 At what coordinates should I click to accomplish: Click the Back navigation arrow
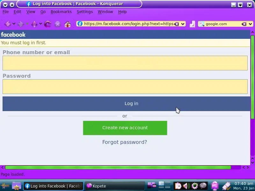pyautogui.click(x=7, y=24)
